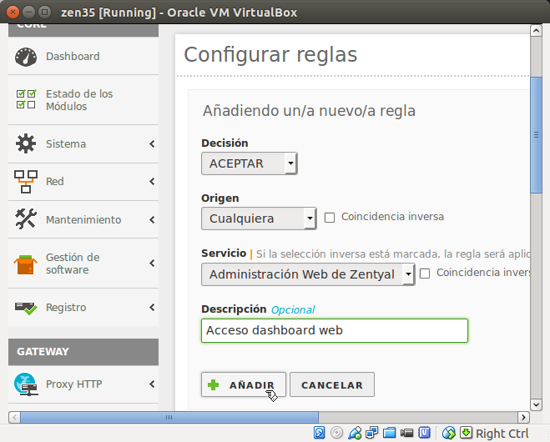Click the Estado de los Módulos checklist icon
This screenshot has height=442, width=550.
pos(26,99)
